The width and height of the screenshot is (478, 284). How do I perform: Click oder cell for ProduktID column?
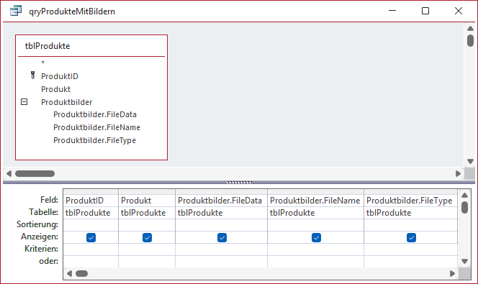[x=91, y=262]
